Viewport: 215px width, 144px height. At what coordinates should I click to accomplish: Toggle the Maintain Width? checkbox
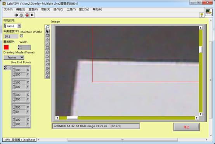(x=21, y=36)
